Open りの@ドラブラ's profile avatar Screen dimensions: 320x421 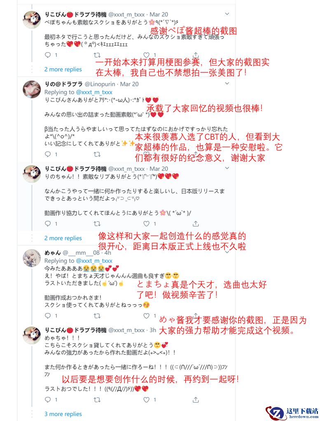tap(32, 89)
